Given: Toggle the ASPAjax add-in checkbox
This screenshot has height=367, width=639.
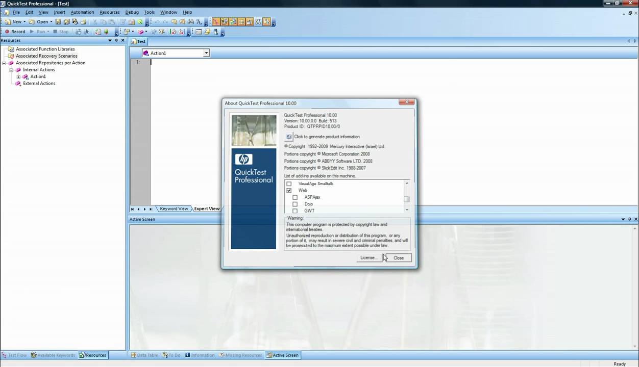Looking at the screenshot, I should [295, 197].
